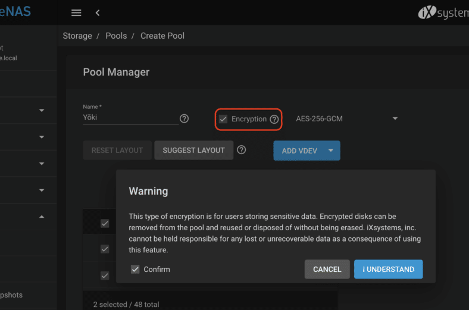Image resolution: width=469 pixels, height=310 pixels.
Task: Toggle the Confirm checkbox in warning
Action: coord(135,270)
